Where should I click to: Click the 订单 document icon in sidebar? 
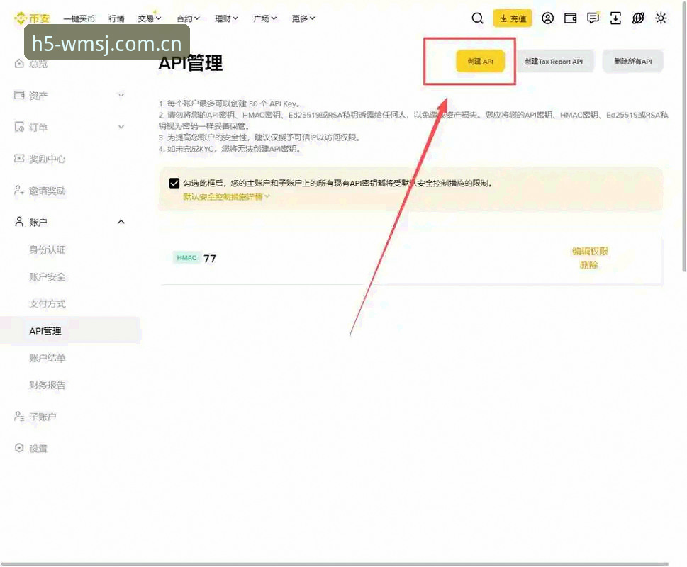19,127
